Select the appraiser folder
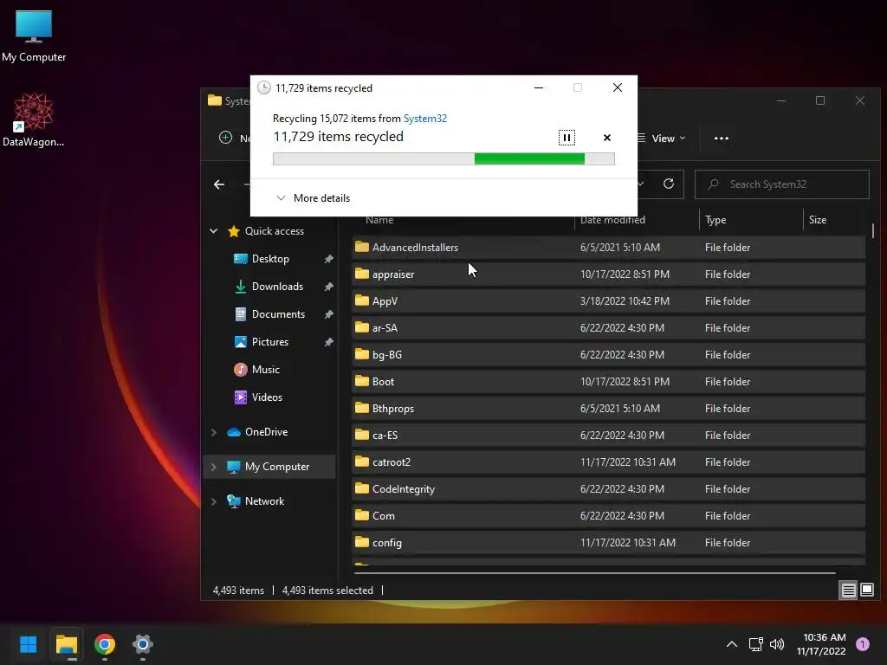 point(608,274)
